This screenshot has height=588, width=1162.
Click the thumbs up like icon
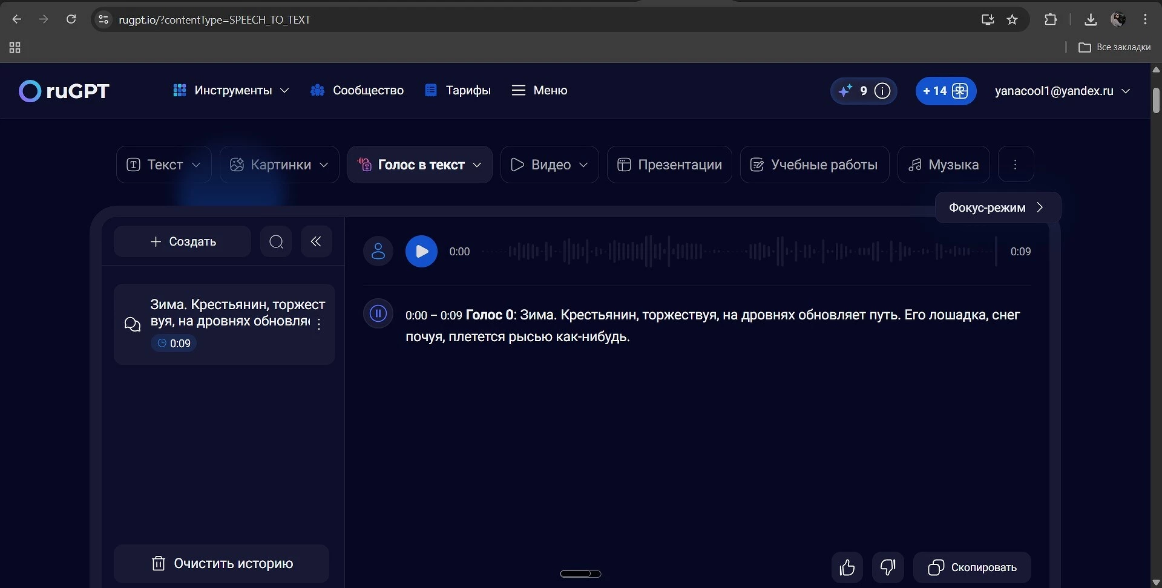847,567
